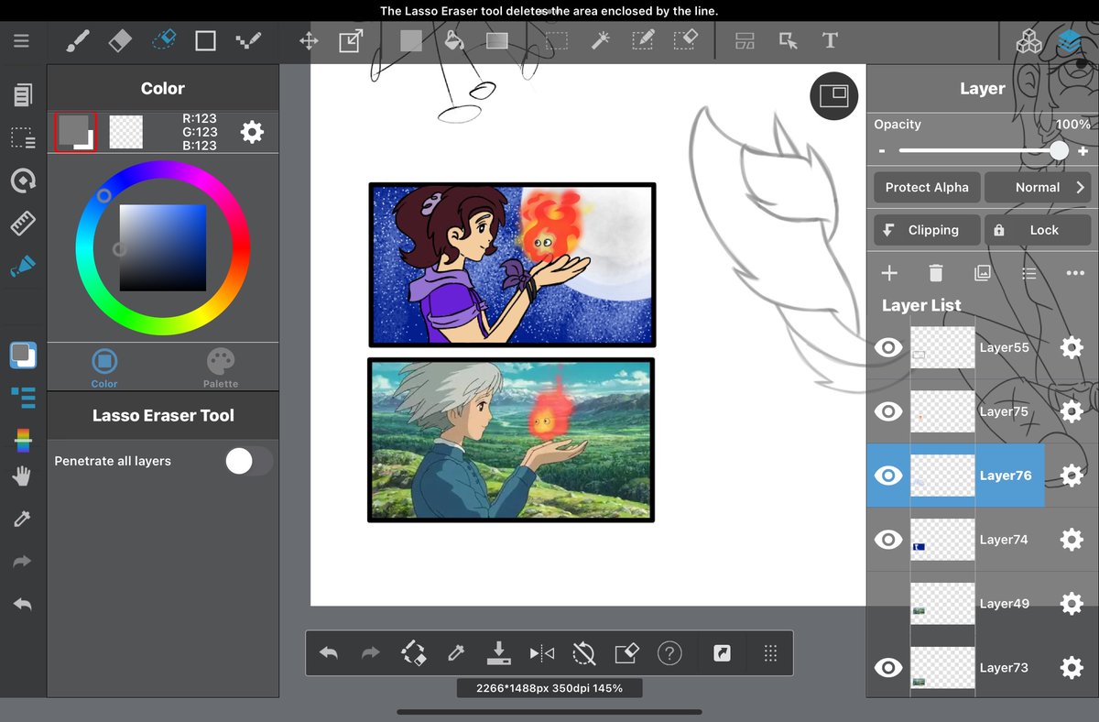Tap the Save/download icon in bottom toolbar
This screenshot has height=722, width=1099.
(498, 652)
